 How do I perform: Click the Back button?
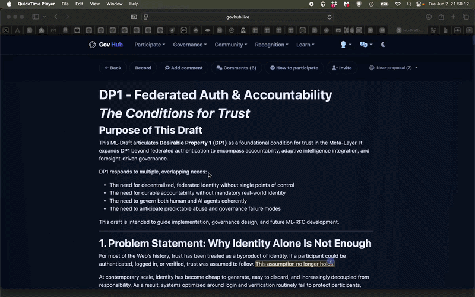113,68
